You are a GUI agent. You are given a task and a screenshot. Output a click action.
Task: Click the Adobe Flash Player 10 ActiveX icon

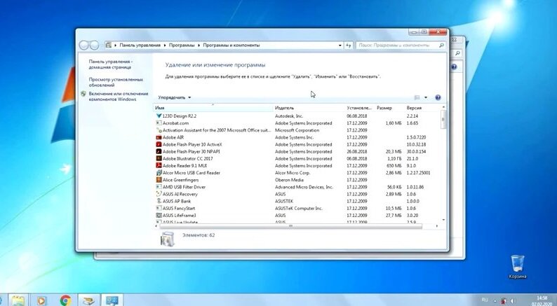[159, 144]
